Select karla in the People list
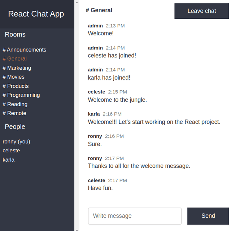This screenshot has width=231, height=231. 9,160
